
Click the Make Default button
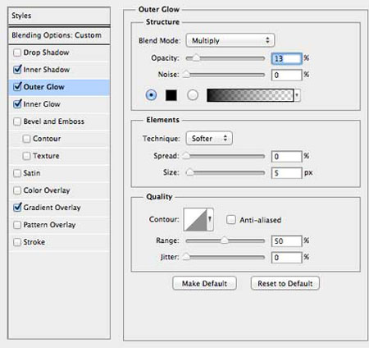[x=204, y=283]
